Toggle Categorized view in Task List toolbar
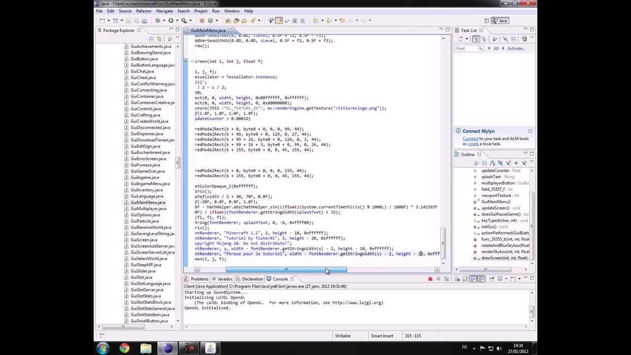Image resolution: width=631 pixels, height=355 pixels. point(476,39)
